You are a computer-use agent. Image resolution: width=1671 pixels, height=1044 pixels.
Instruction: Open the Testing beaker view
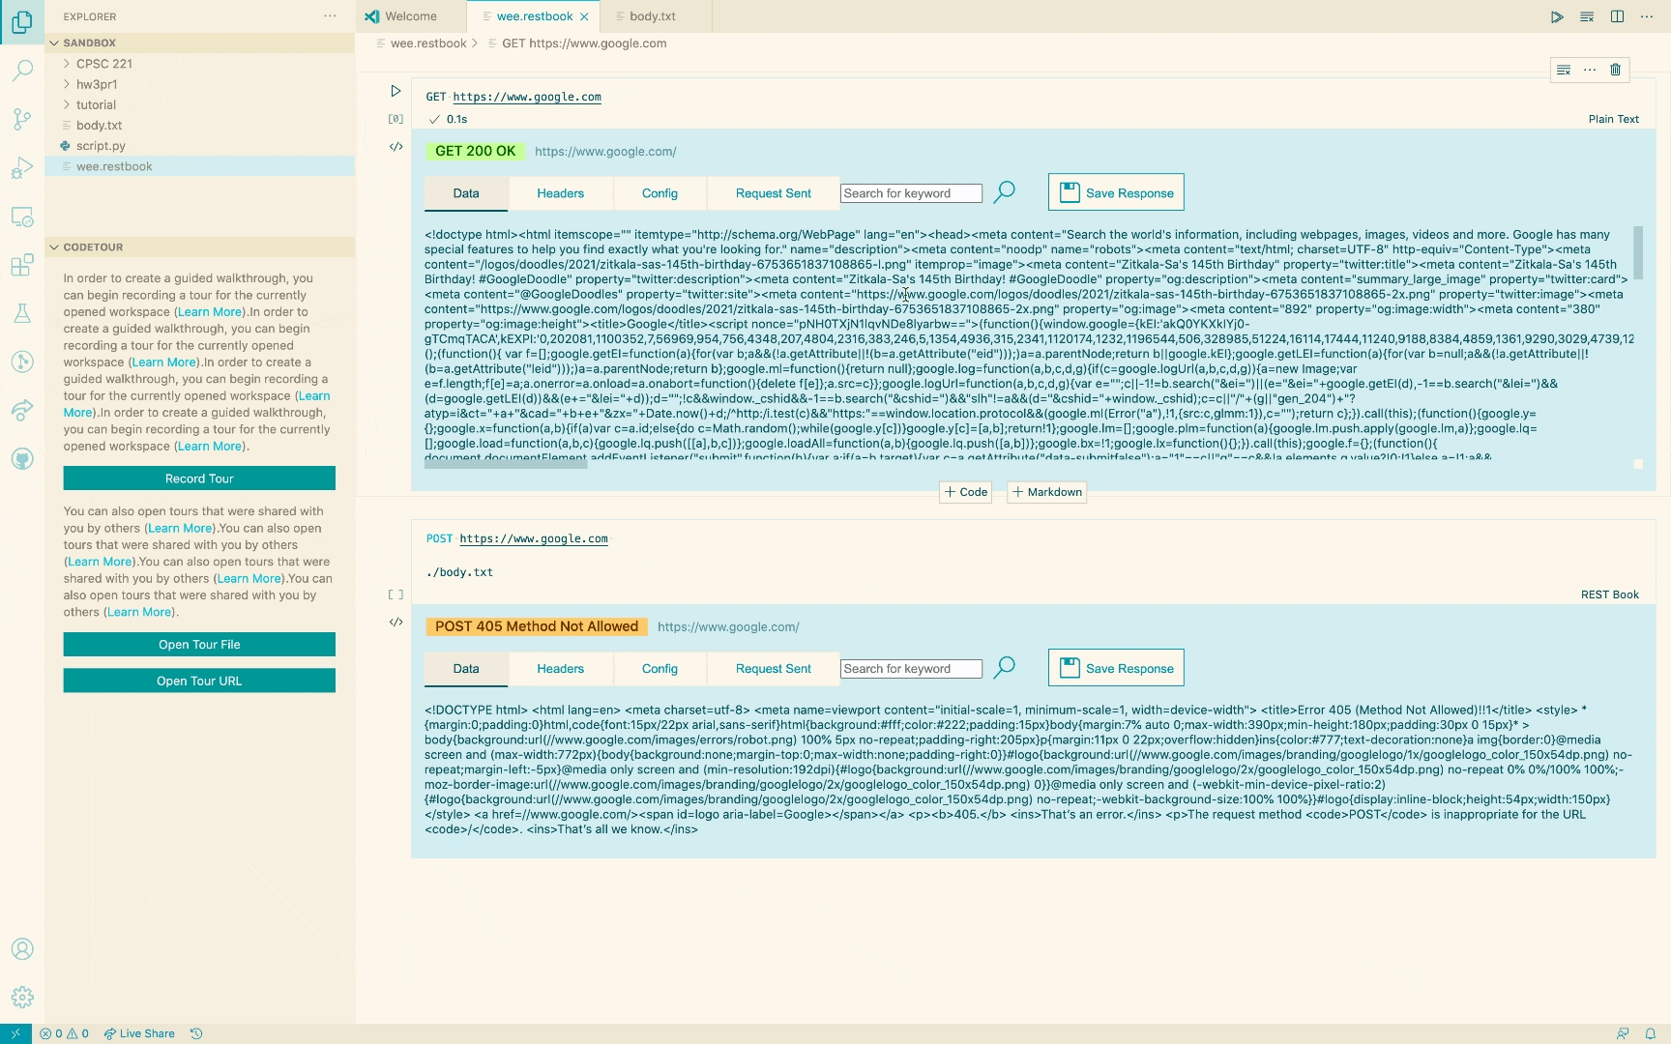click(22, 312)
